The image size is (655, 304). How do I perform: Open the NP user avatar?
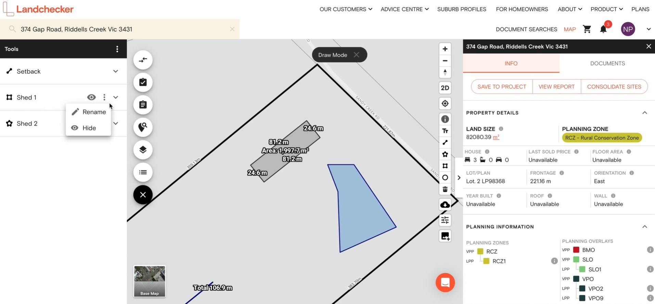(x=628, y=29)
